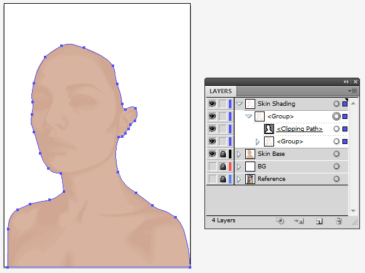Select the Clipping Path item
The width and height of the screenshot is (365, 273).
tap(300, 129)
